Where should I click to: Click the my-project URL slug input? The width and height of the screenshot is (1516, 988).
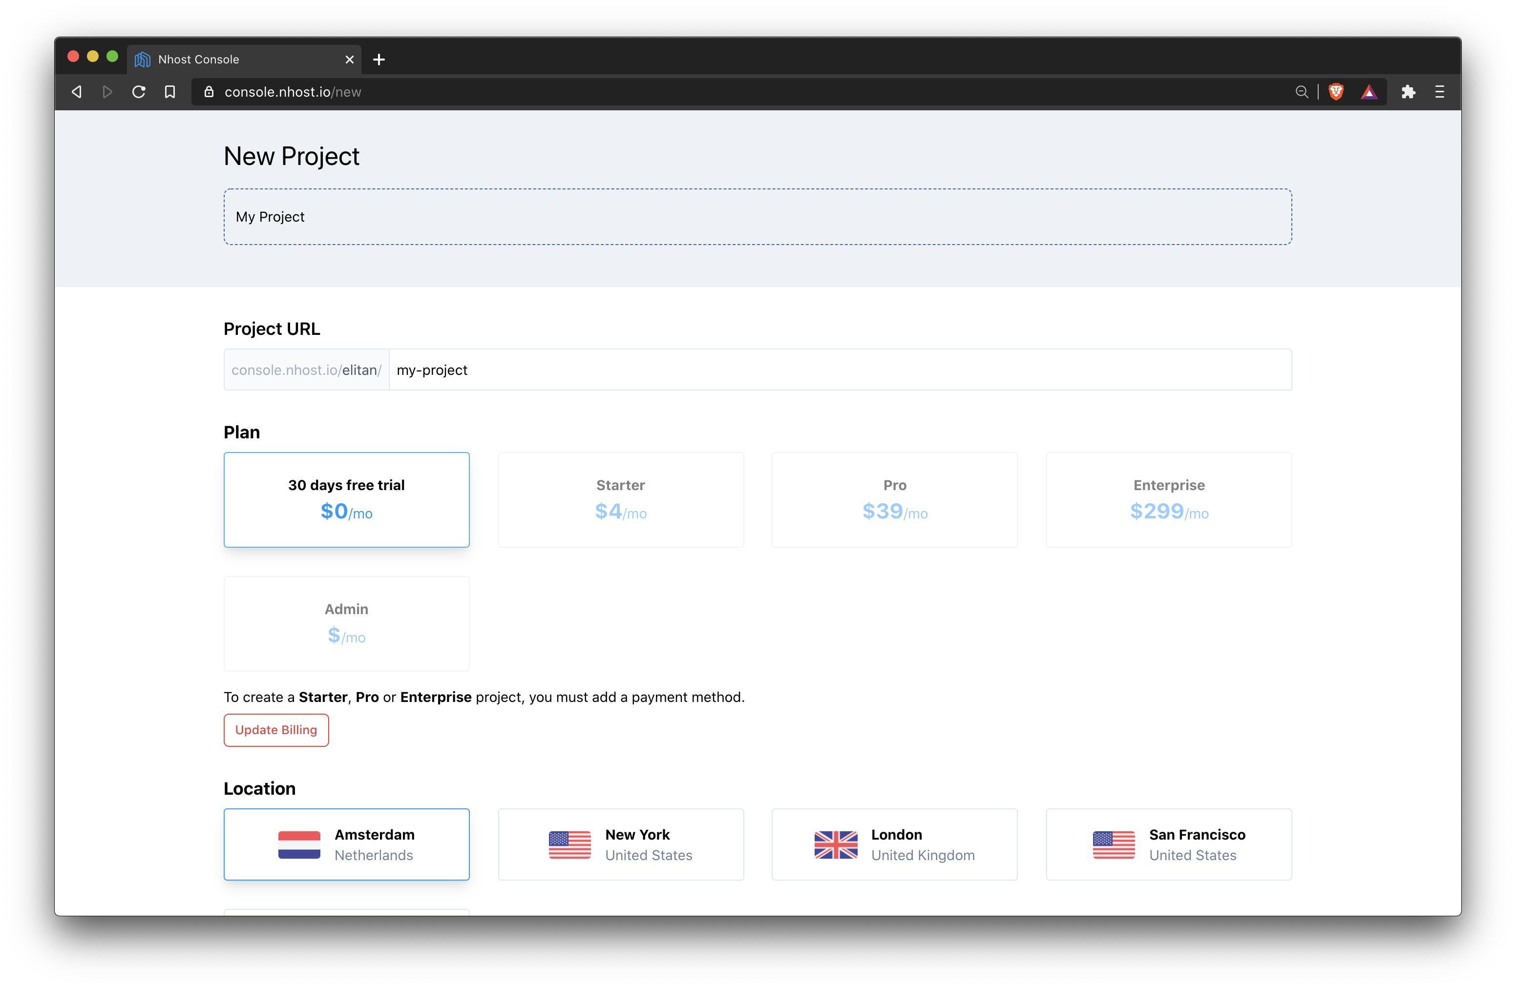(840, 369)
